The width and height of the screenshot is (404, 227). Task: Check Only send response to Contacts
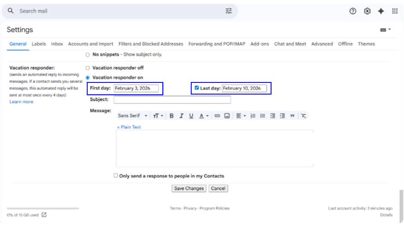click(x=116, y=176)
